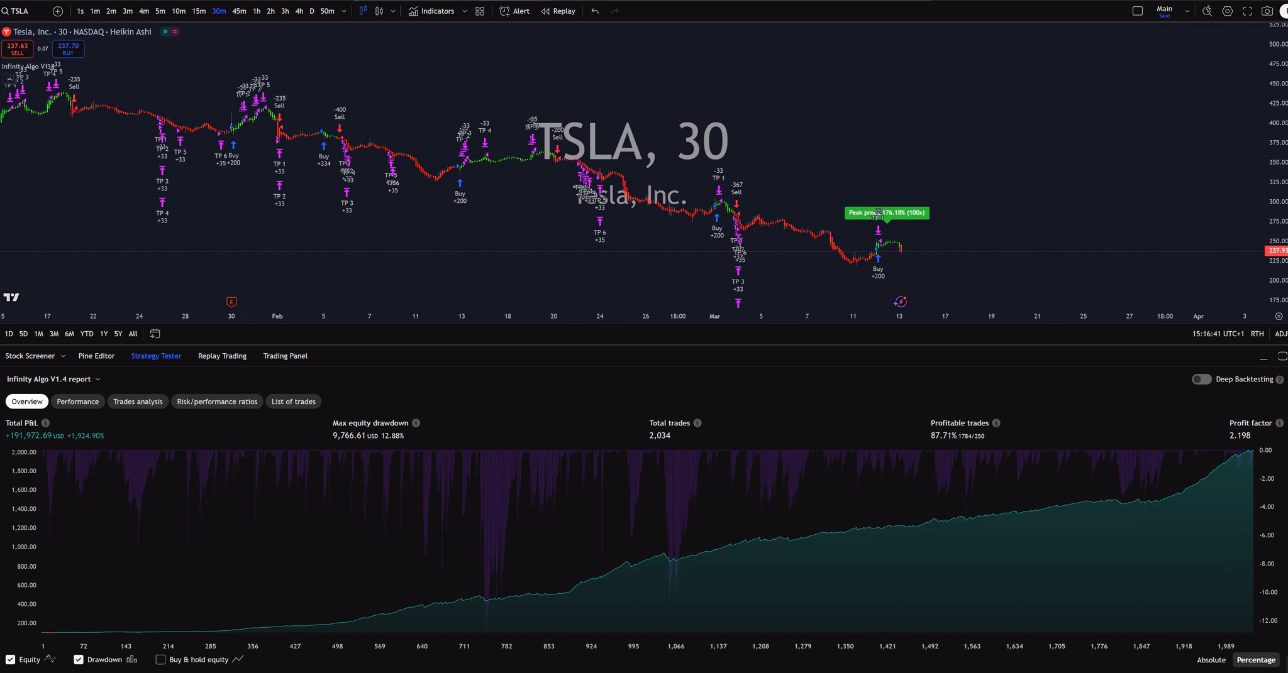Enable Buy & hold equity checkbox
The height and width of the screenshot is (673, 1288).
tap(160, 660)
